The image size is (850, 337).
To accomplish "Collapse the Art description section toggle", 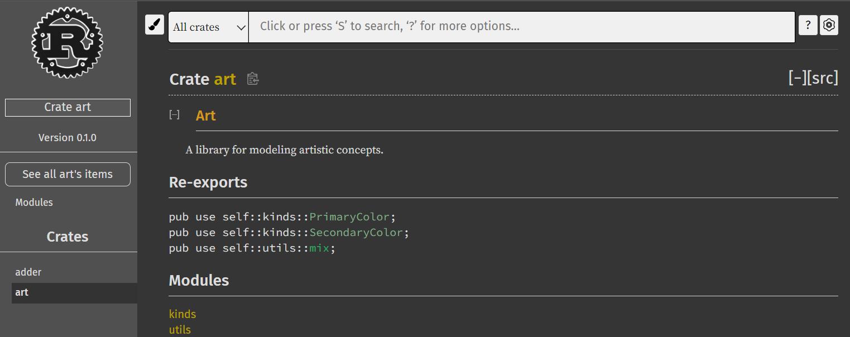I will 175,115.
